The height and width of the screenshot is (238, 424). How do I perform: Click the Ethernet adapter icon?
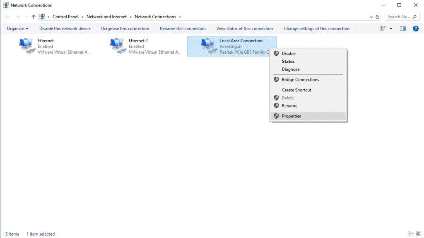click(x=27, y=46)
